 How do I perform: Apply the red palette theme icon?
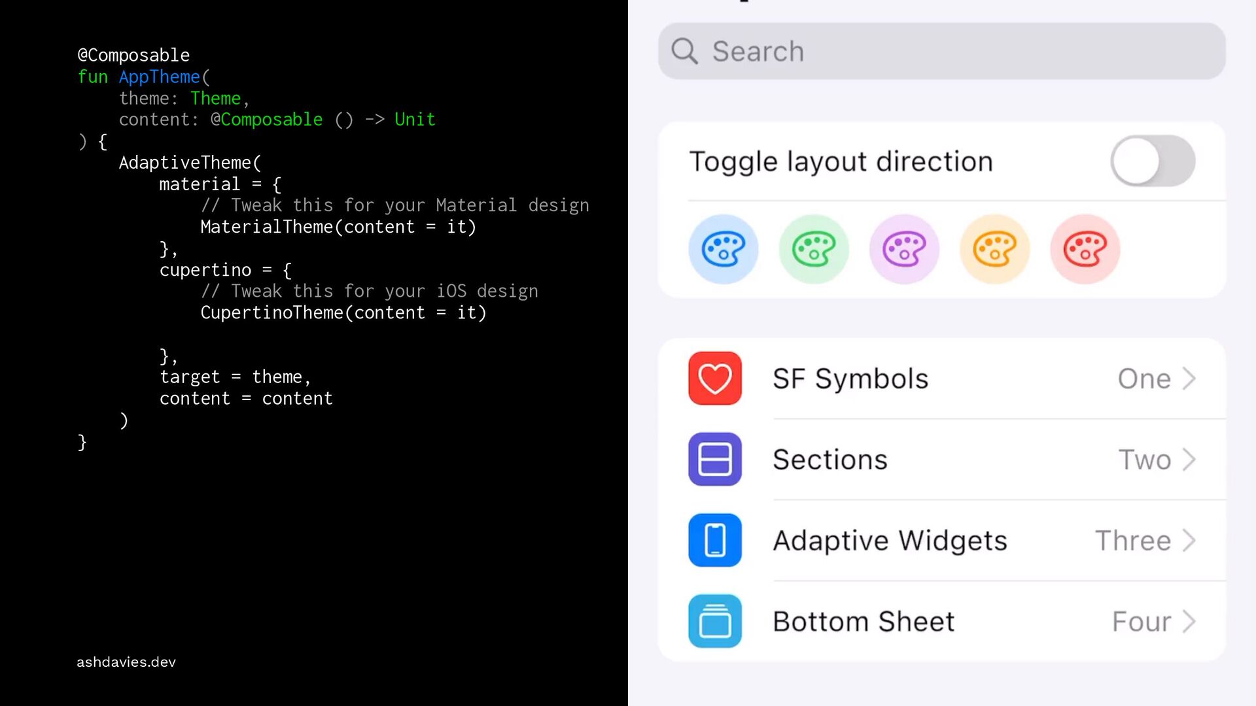point(1085,249)
